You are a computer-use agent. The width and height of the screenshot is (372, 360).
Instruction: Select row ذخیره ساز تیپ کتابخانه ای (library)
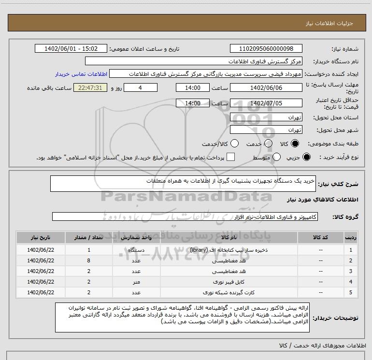tap(187, 250)
